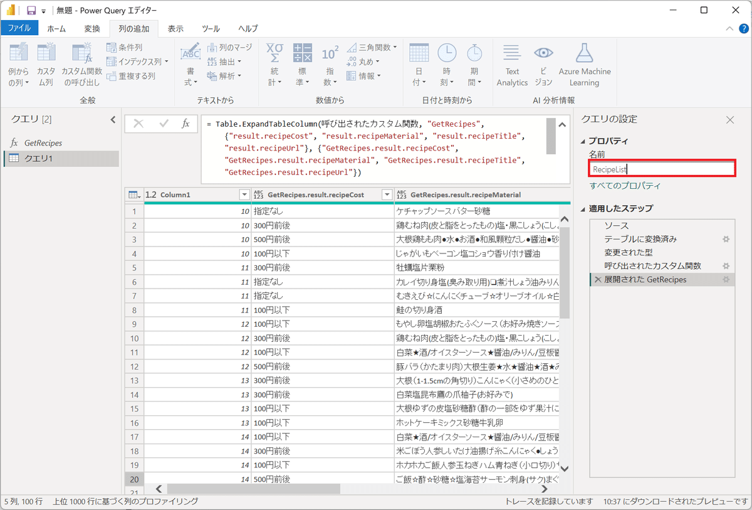Collapse the ribbon with the chevron
Viewport: 752px width, 510px height.
pyautogui.click(x=729, y=28)
